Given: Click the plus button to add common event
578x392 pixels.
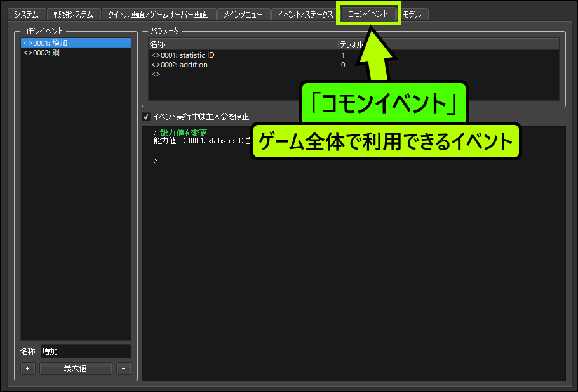Looking at the screenshot, I should point(27,369).
